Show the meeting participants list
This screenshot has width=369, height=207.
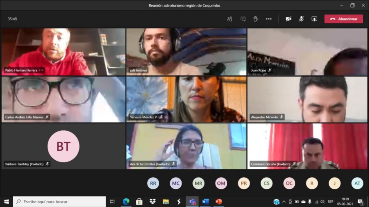coord(230,19)
